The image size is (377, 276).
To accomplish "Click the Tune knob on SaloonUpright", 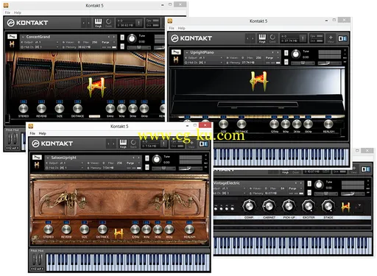I will (x=157, y=160).
